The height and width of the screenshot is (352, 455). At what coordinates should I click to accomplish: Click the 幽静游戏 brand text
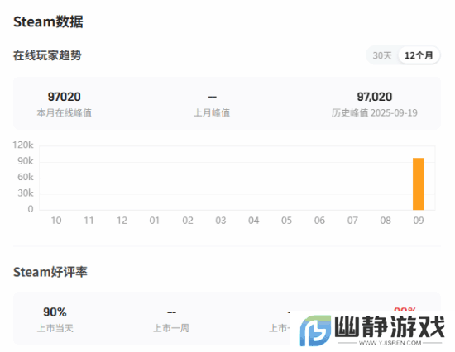click(390, 326)
